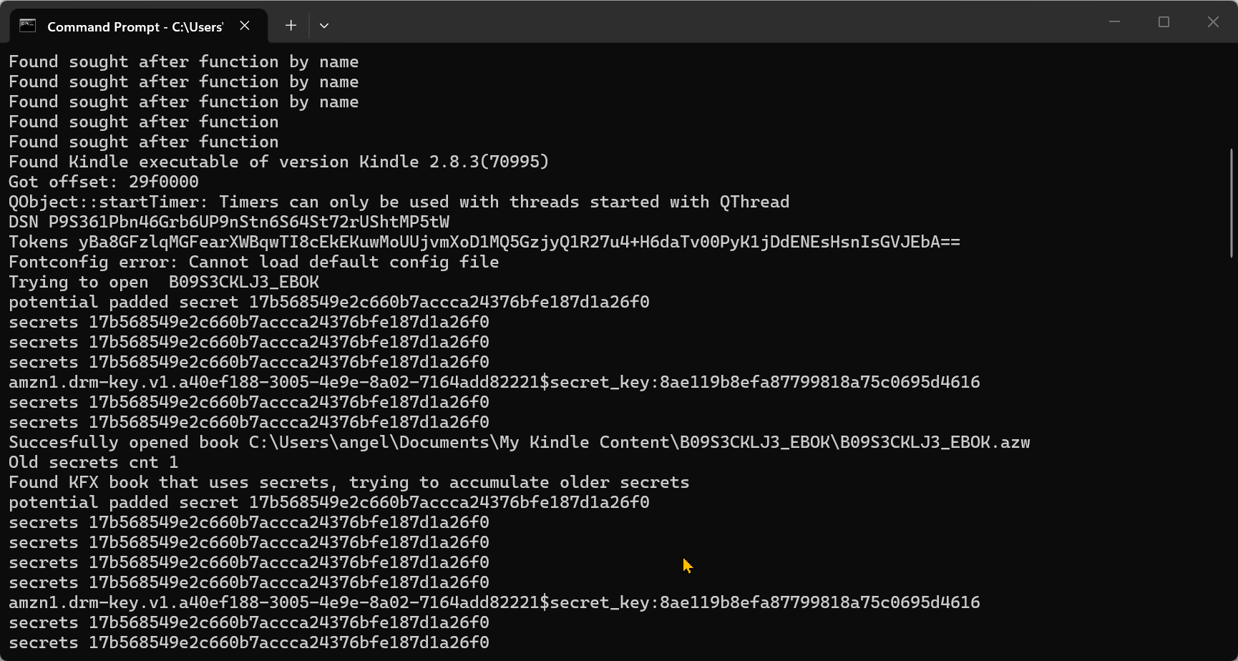The height and width of the screenshot is (661, 1238).
Task: Click the vertical scrollbar thumb
Action: pos(1231,202)
